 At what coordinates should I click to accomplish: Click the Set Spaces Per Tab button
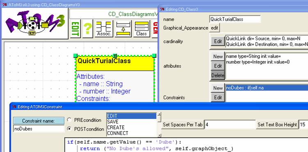click(183, 125)
